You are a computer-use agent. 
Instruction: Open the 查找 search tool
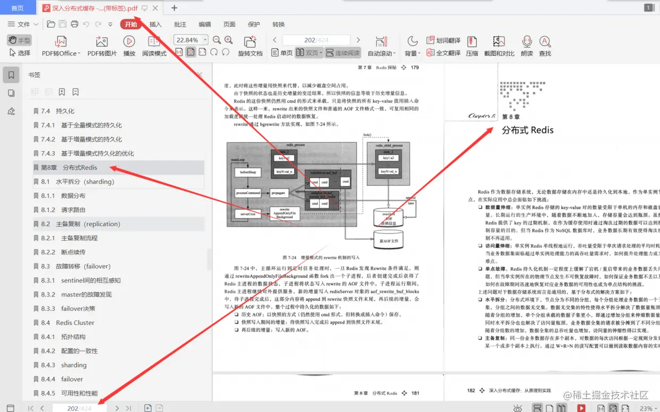point(544,46)
